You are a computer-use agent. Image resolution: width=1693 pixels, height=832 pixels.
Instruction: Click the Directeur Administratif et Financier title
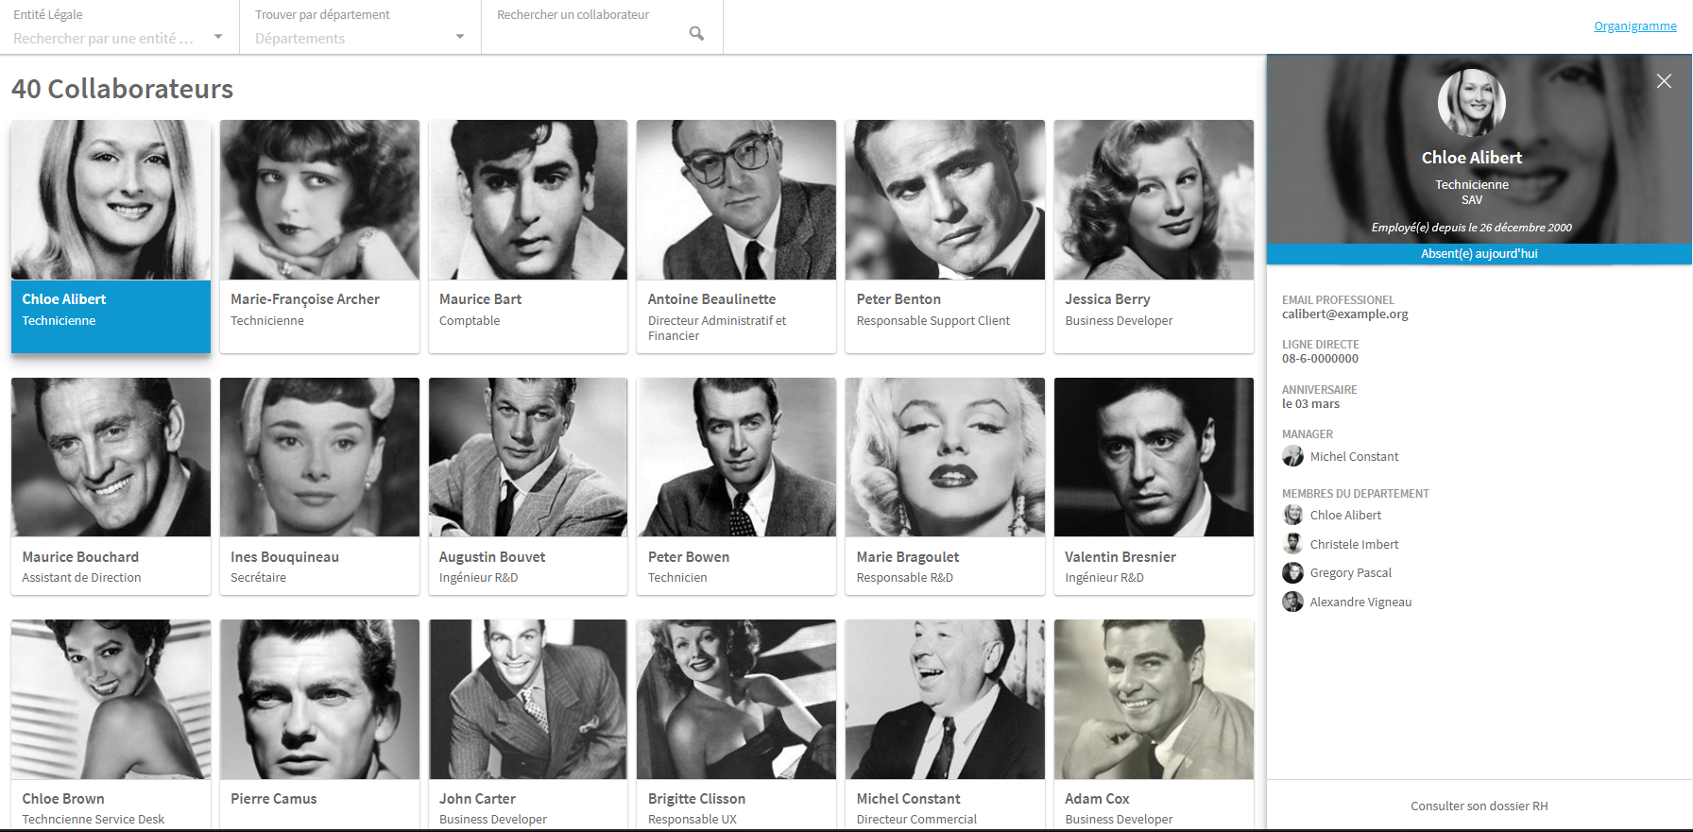click(x=717, y=328)
